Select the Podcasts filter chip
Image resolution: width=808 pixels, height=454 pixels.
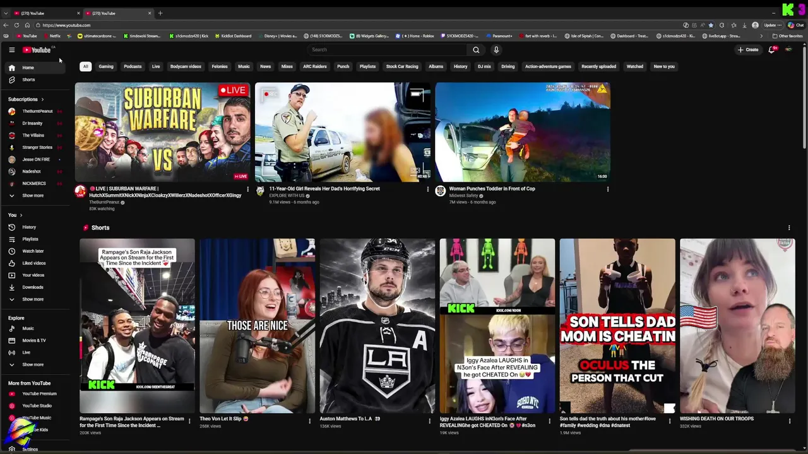click(x=133, y=66)
